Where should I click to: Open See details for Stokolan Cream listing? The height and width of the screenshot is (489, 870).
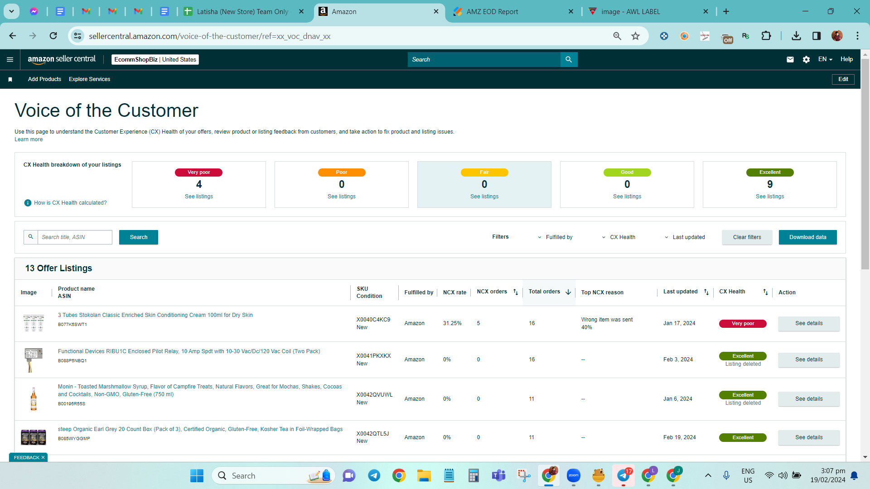click(x=809, y=323)
